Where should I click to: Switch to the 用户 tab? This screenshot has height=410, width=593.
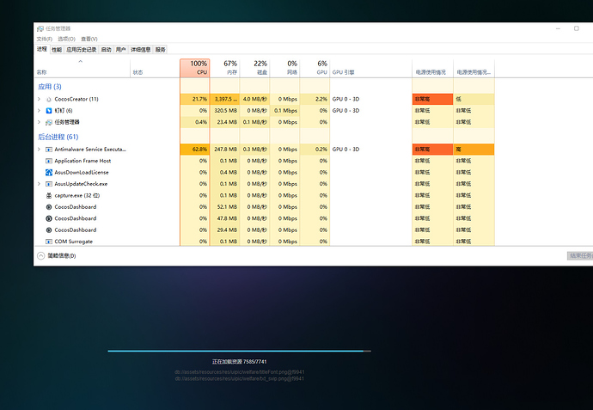click(x=120, y=50)
